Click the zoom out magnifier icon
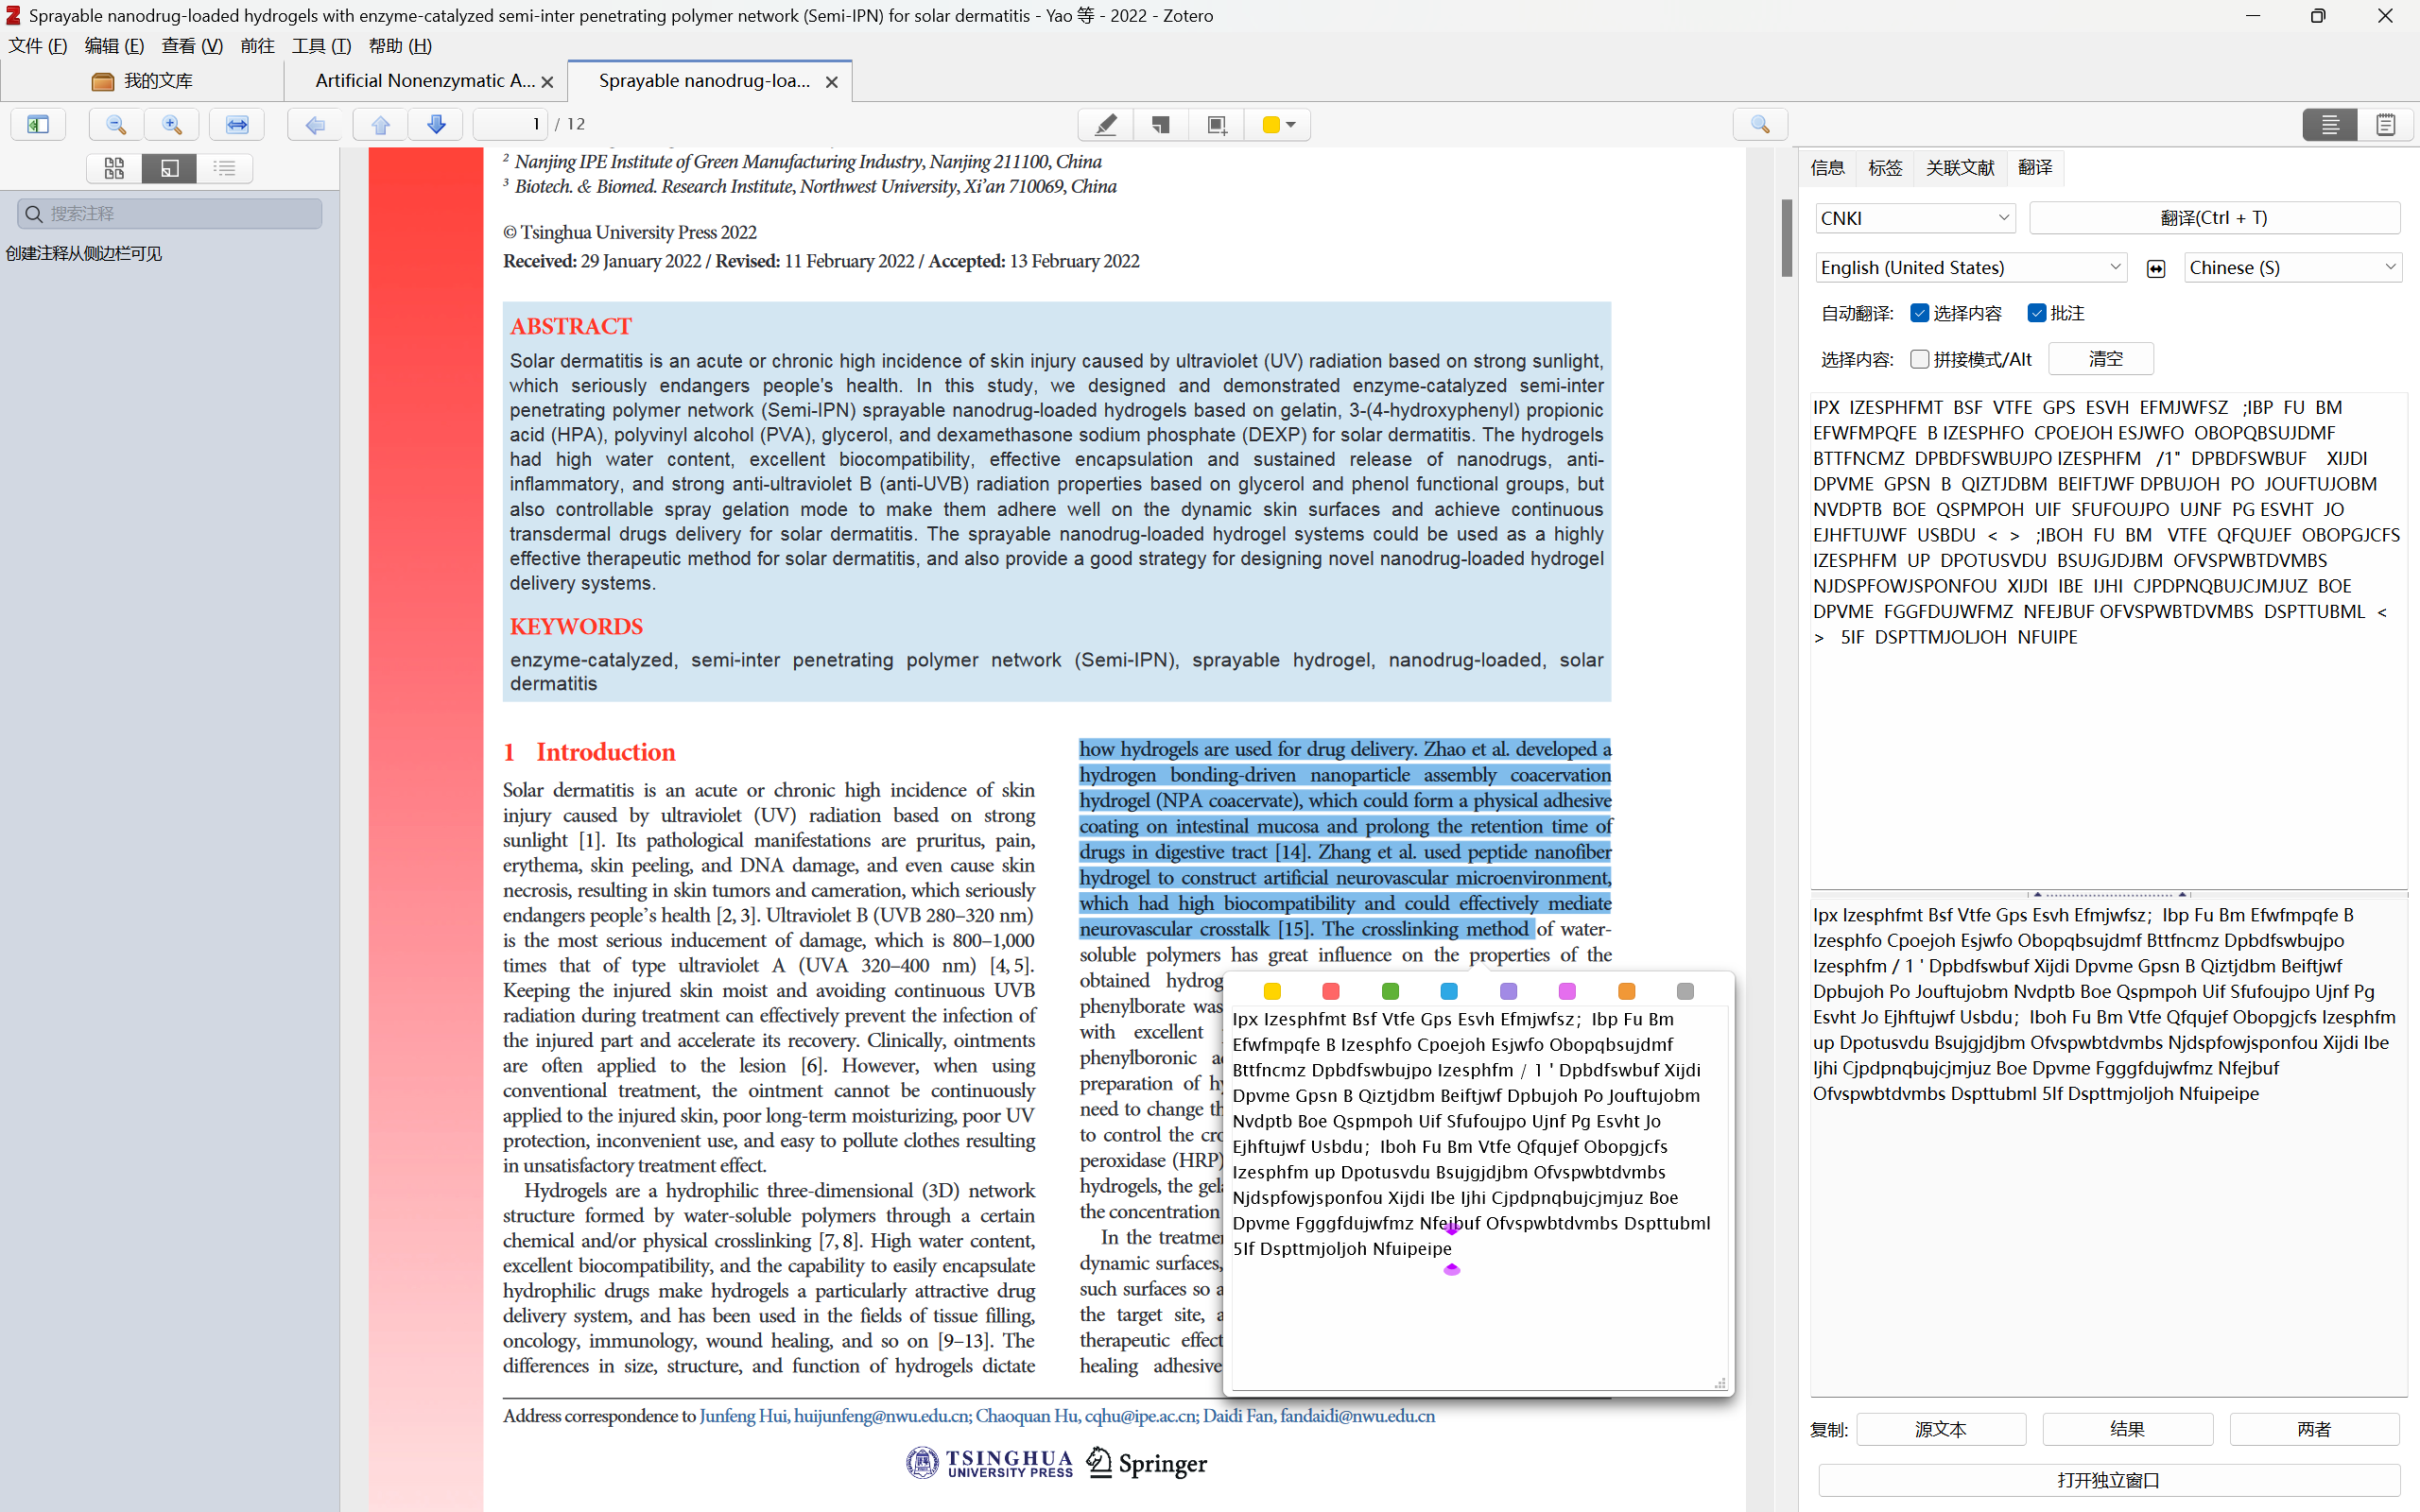 coord(116,124)
